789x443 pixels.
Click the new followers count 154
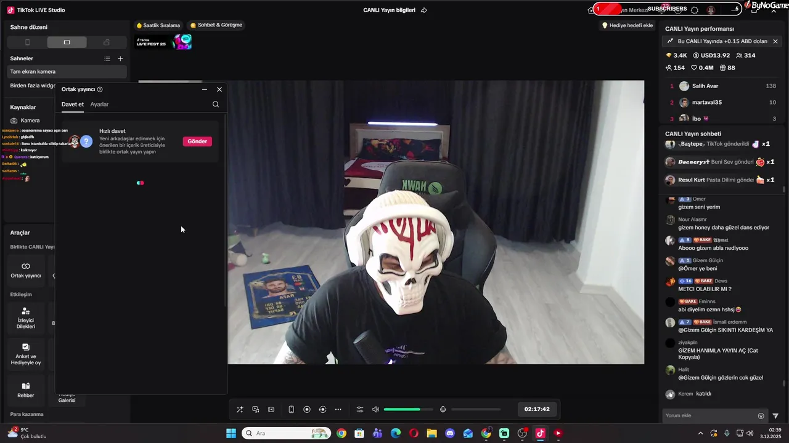coord(675,68)
